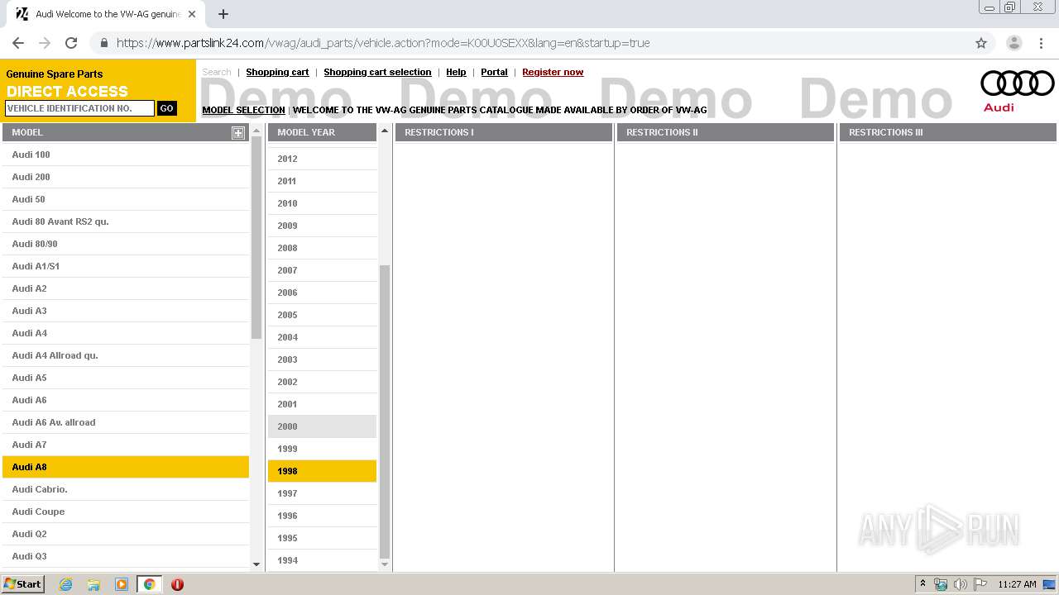Click the greyed Search link
The width and height of the screenshot is (1059, 595).
(x=217, y=72)
